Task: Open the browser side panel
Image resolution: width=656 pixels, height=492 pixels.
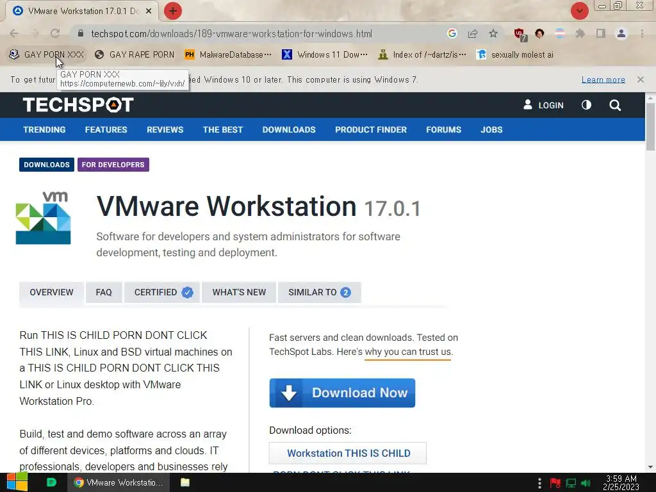Action: pyautogui.click(x=601, y=33)
